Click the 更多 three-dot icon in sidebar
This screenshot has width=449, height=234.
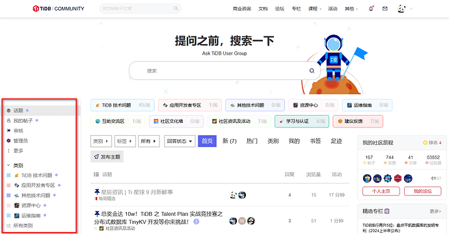[x=8, y=151]
